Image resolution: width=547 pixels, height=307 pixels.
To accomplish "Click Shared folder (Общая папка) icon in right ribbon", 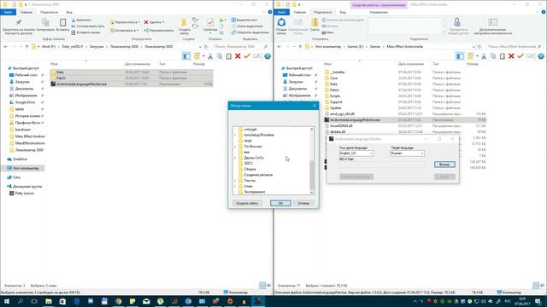I will click(281, 26).
